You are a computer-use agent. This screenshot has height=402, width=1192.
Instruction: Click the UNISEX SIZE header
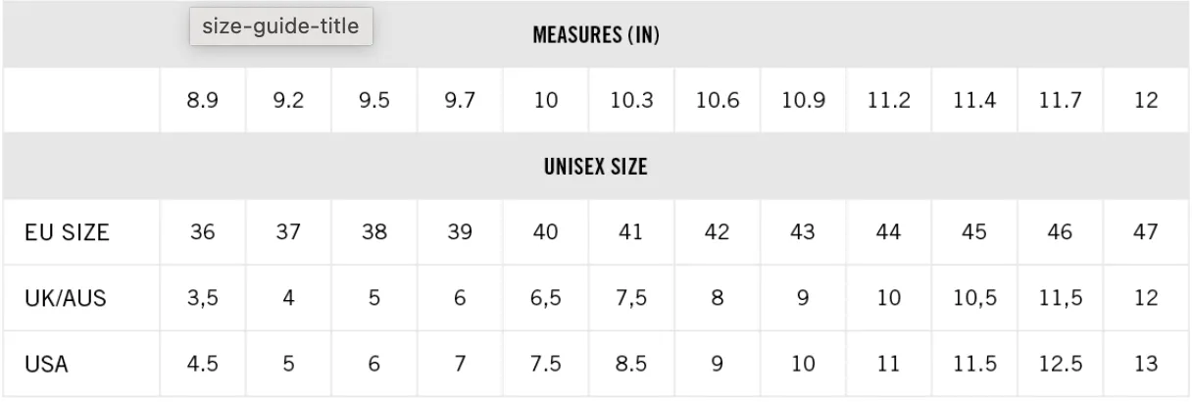click(x=596, y=167)
